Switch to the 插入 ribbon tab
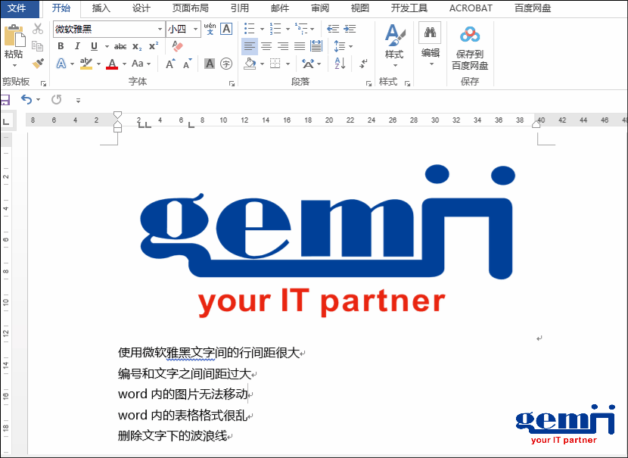The image size is (628, 458). (101, 8)
